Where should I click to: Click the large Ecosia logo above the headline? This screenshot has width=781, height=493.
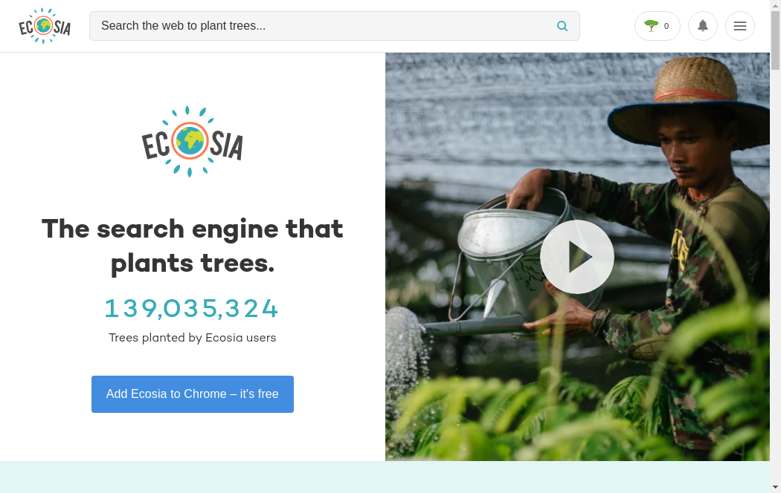click(192, 141)
